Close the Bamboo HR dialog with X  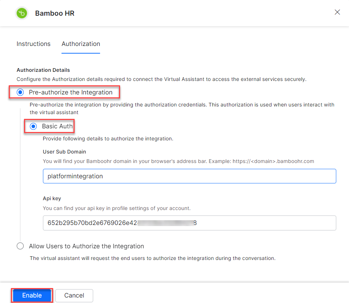point(337,12)
